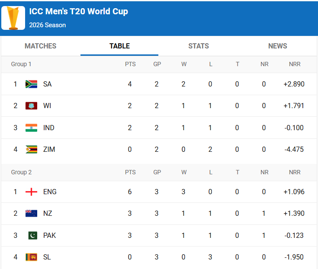Click the T20 World Cup trophy logo
This screenshot has height=269, width=318.
pyautogui.click(x=13, y=18)
